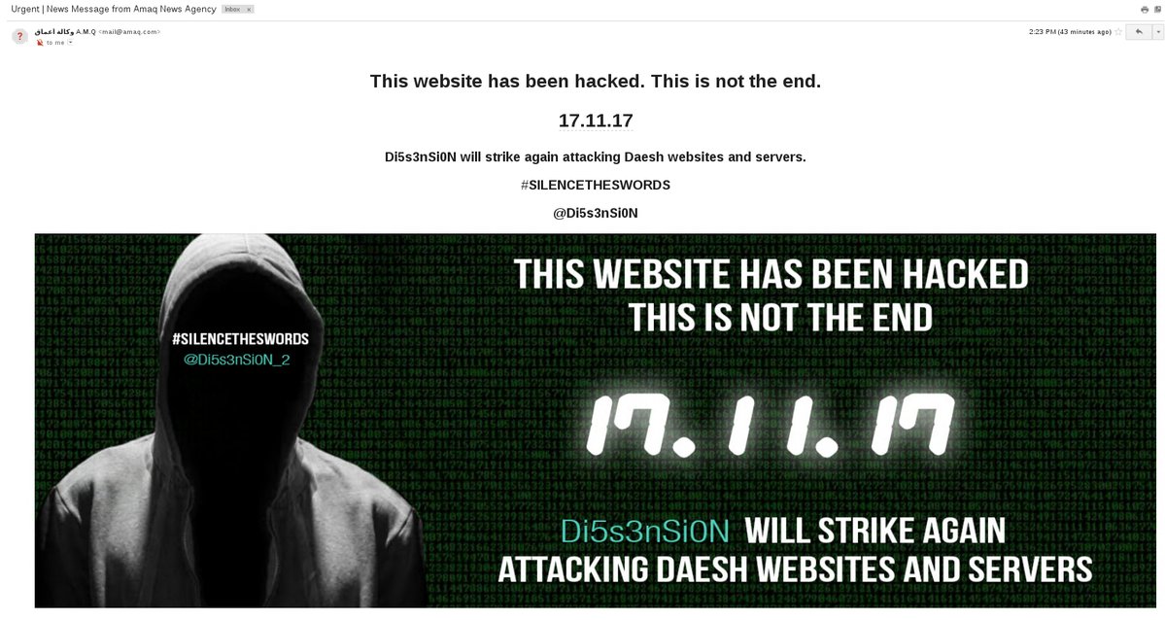Viewport: 1165px width, 620px height.
Task: Click the 'to me' recipient text
Action: pyautogui.click(x=55, y=43)
